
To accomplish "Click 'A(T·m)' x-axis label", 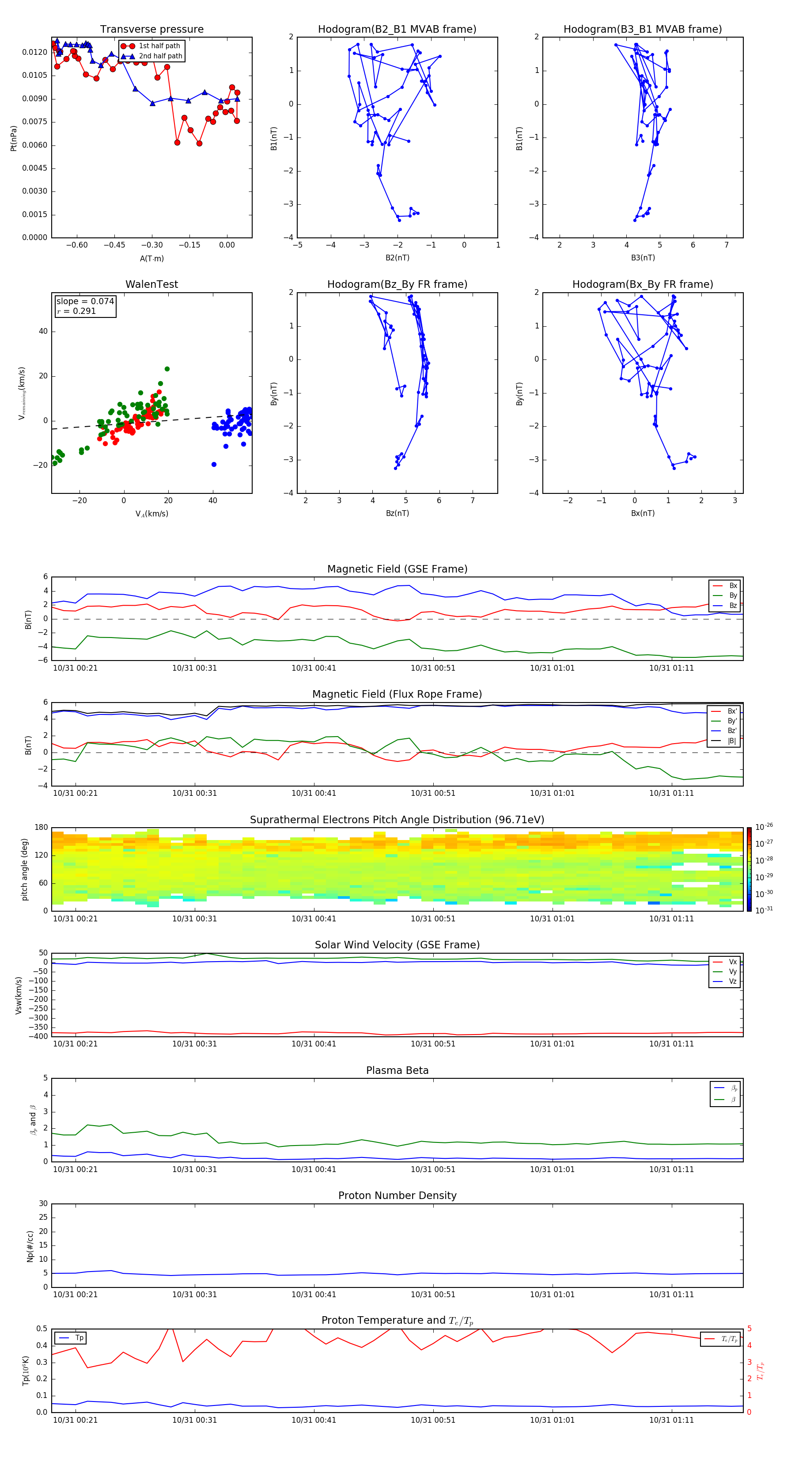I will pyautogui.click(x=151, y=258).
